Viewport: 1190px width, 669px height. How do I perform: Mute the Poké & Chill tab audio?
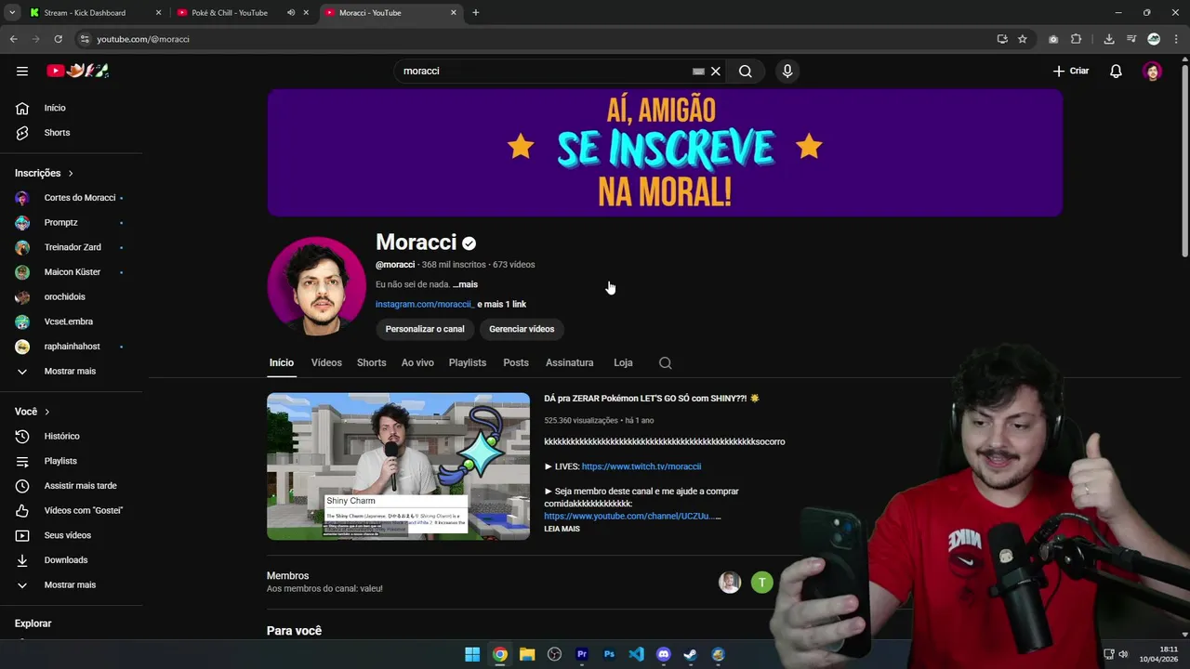pos(291,13)
